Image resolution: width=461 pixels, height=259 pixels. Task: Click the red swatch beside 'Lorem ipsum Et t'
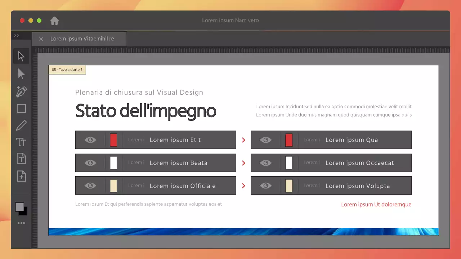point(113,140)
